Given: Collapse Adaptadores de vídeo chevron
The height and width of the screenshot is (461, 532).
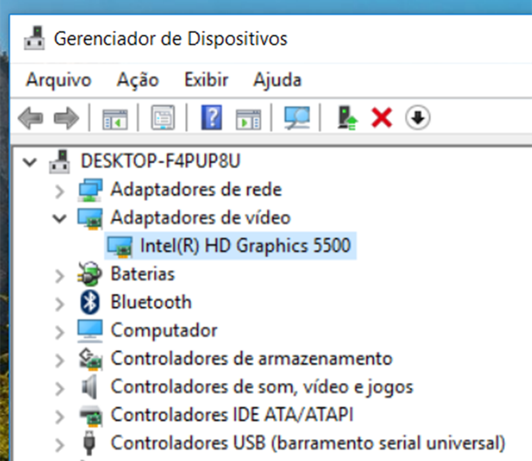Looking at the screenshot, I should coord(59,219).
